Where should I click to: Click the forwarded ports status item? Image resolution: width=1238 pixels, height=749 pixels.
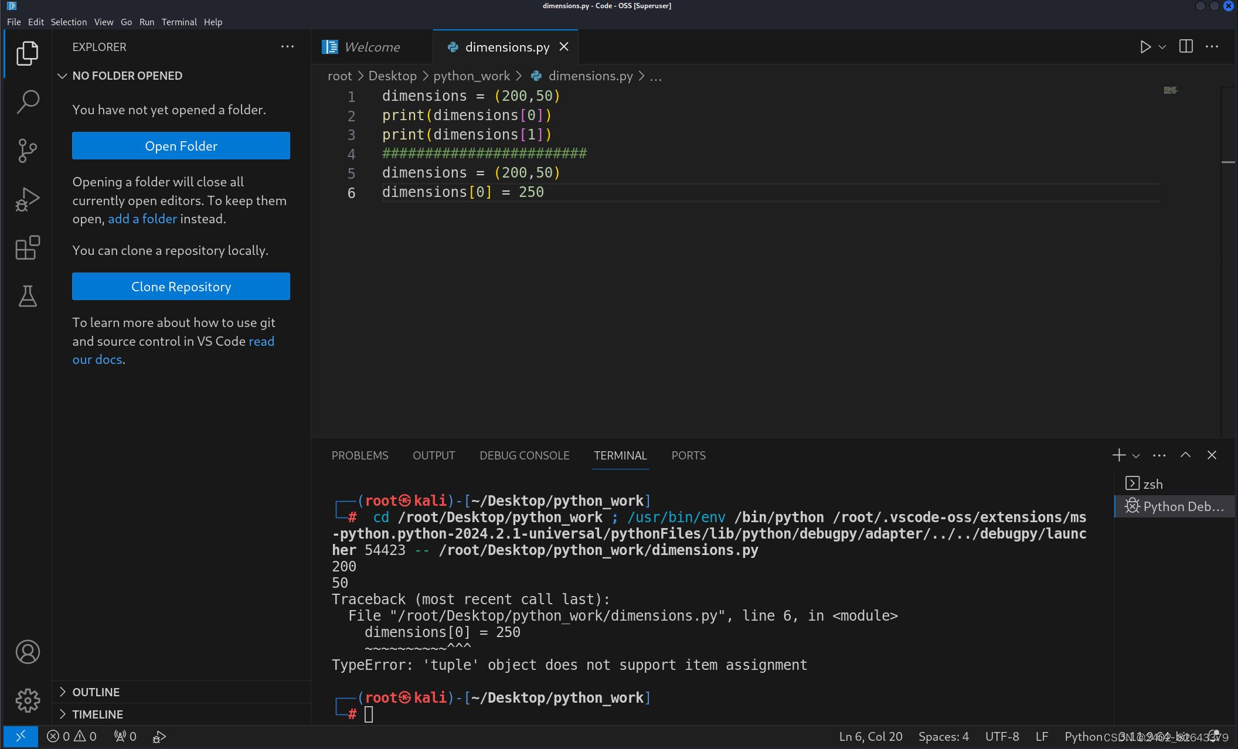125,737
